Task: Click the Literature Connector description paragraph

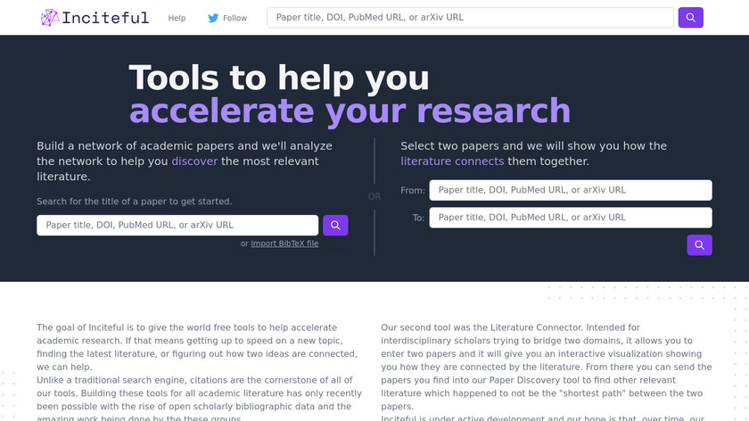Action: click(547, 366)
